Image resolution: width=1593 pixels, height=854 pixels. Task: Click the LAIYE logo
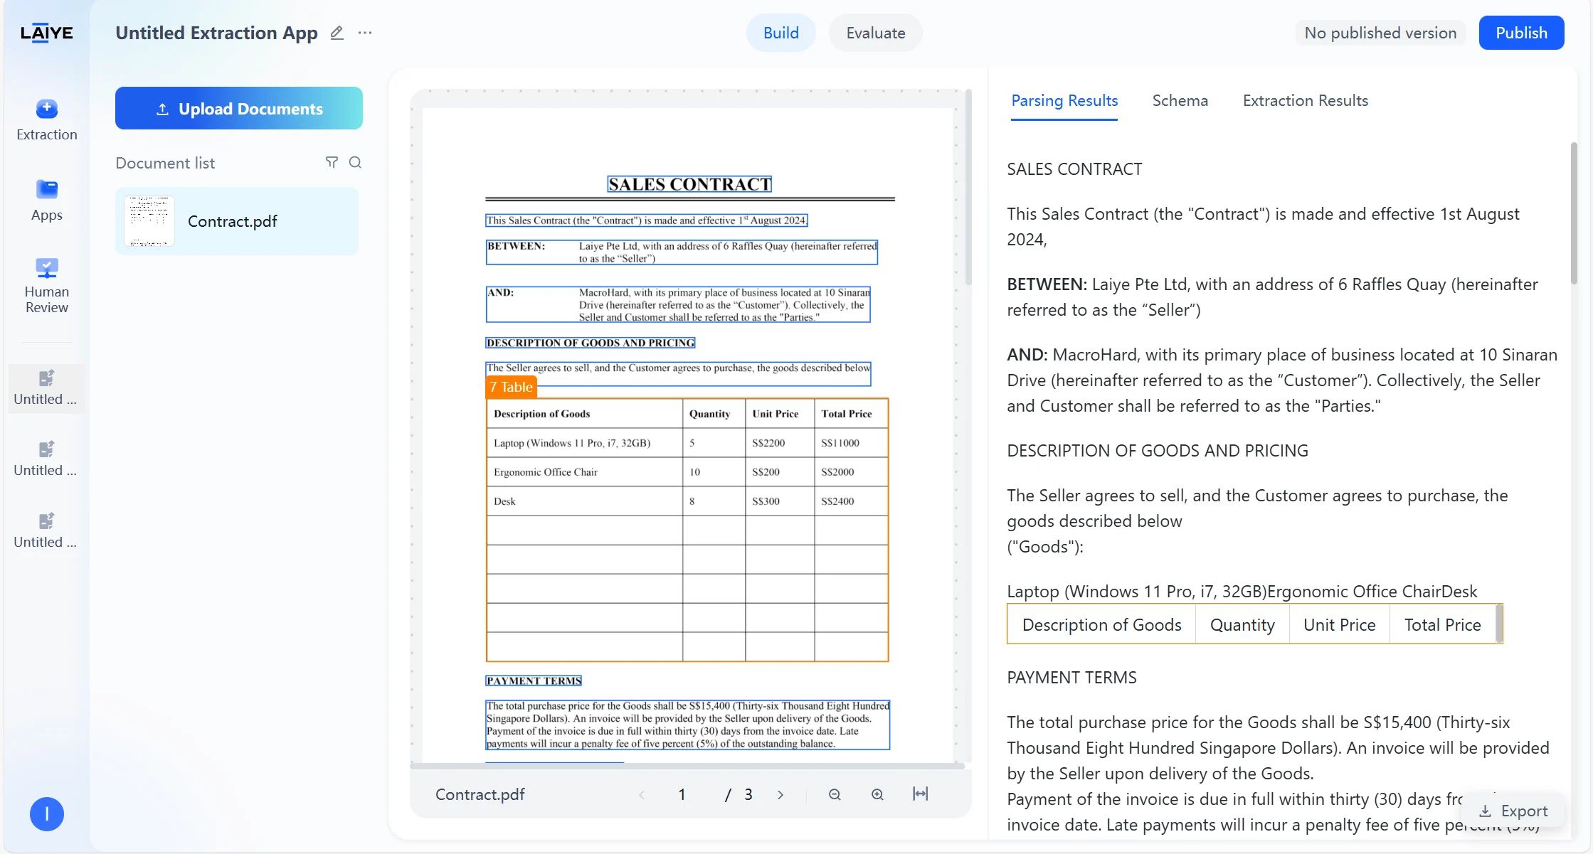tap(46, 33)
